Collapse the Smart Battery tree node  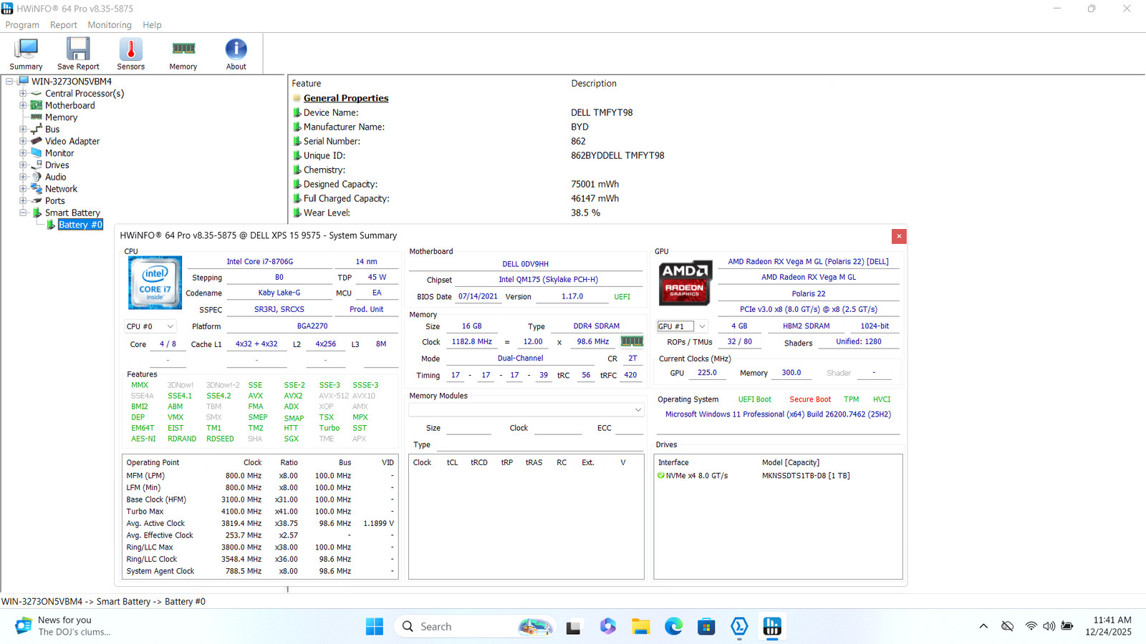tap(23, 213)
